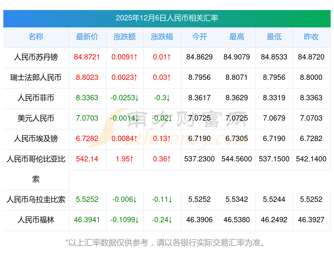The width and height of the screenshot is (334, 253).
Task: Click high value 544.5600
Action: click(237, 159)
